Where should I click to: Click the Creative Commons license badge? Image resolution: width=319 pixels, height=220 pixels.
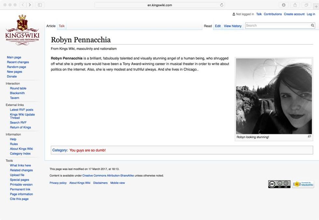click(279, 184)
